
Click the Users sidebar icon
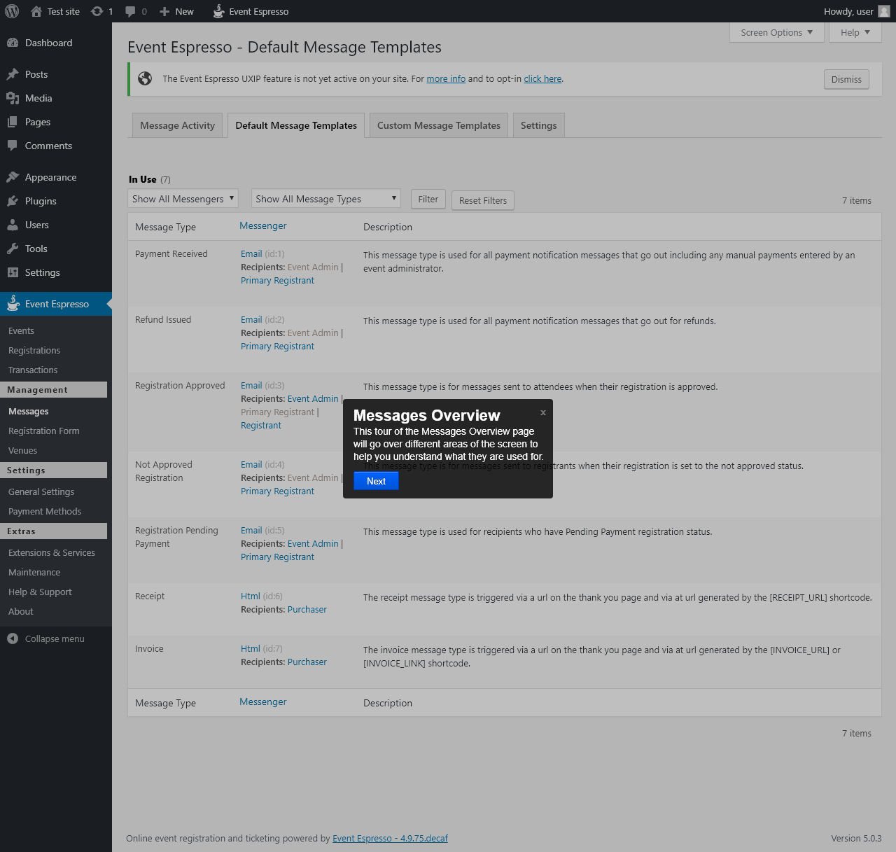point(13,225)
